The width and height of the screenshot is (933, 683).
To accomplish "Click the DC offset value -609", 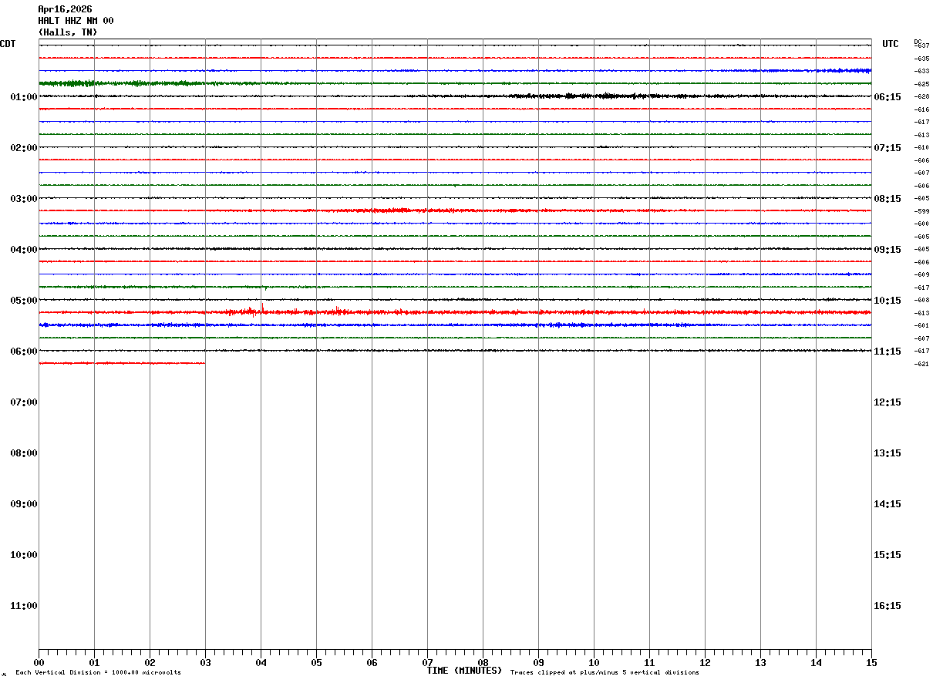I will pyautogui.click(x=921, y=274).
